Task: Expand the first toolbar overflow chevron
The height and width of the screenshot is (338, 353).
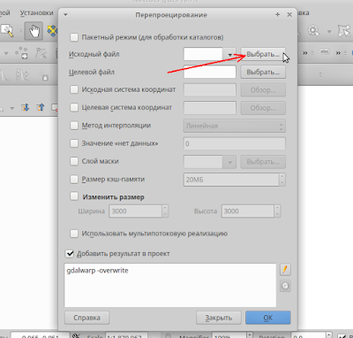Action: tap(305, 53)
